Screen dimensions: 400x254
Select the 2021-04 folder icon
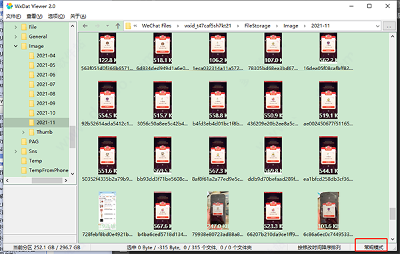31,55
